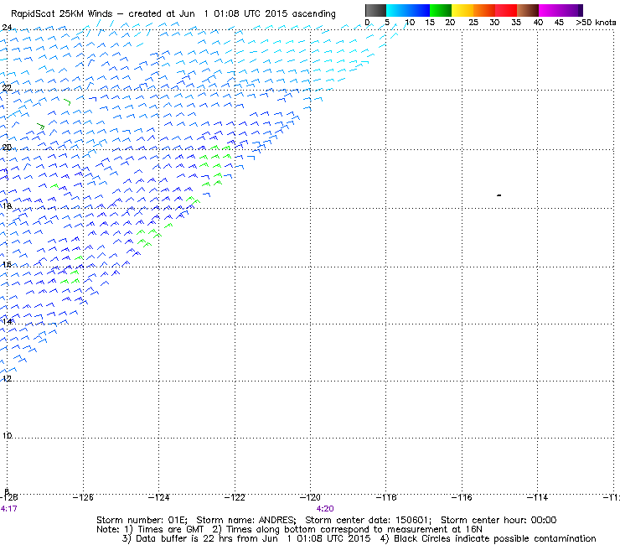Image resolution: width=620 pixels, height=545 pixels.
Task: Click the '>50 knots' legend label
Action: 596,22
